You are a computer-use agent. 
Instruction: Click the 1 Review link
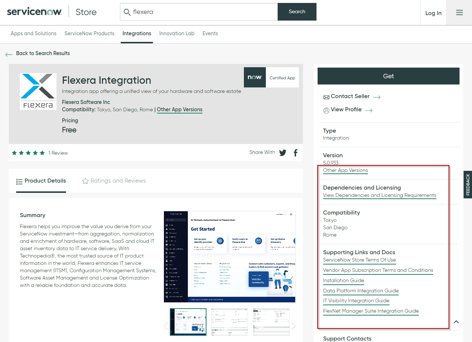coord(58,153)
